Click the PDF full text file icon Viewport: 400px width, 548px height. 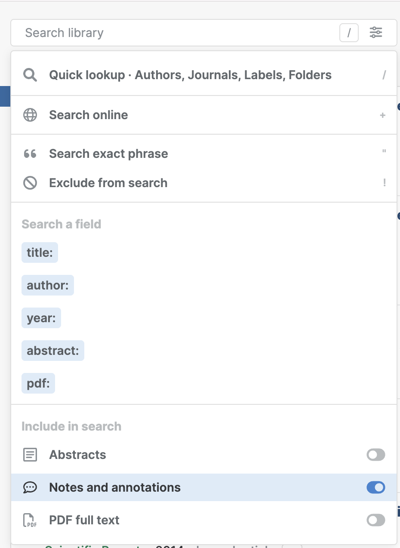[x=30, y=520]
